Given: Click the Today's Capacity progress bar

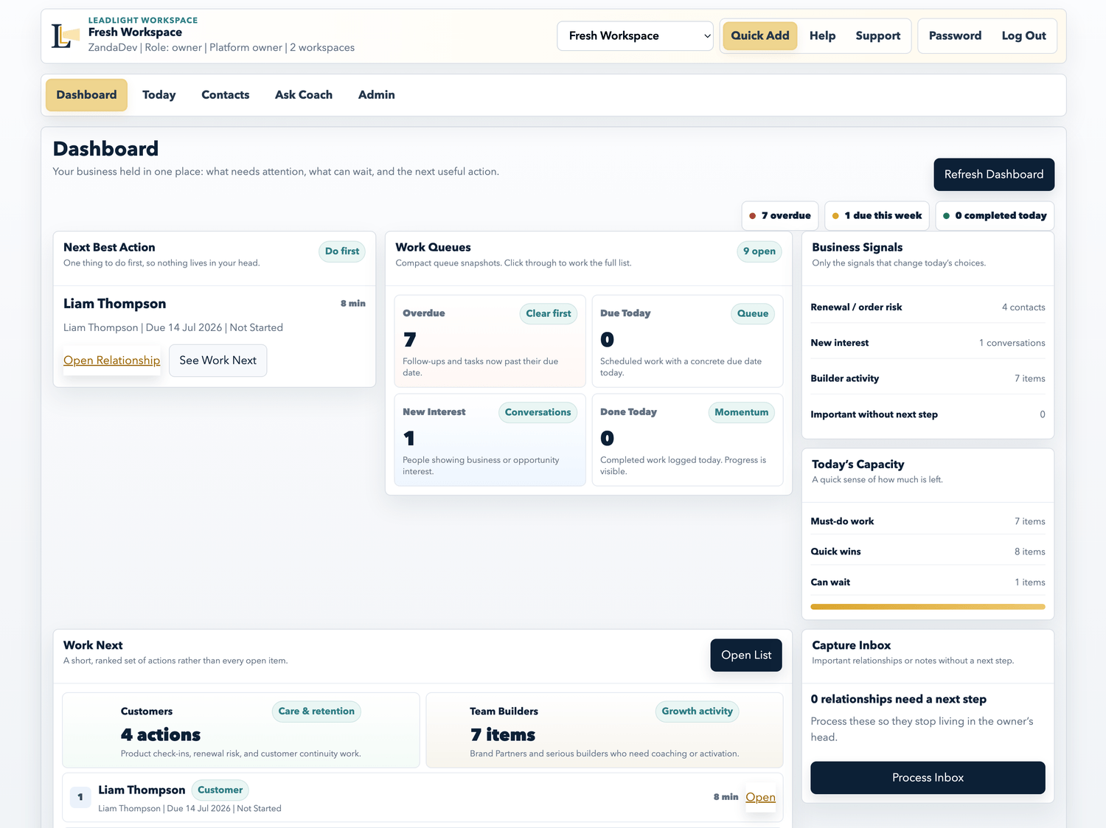Looking at the screenshot, I should [x=928, y=607].
